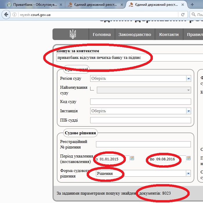This screenshot has height=203, width=203.
Task: Click the Судове рішення section heading
Action: 80,133
